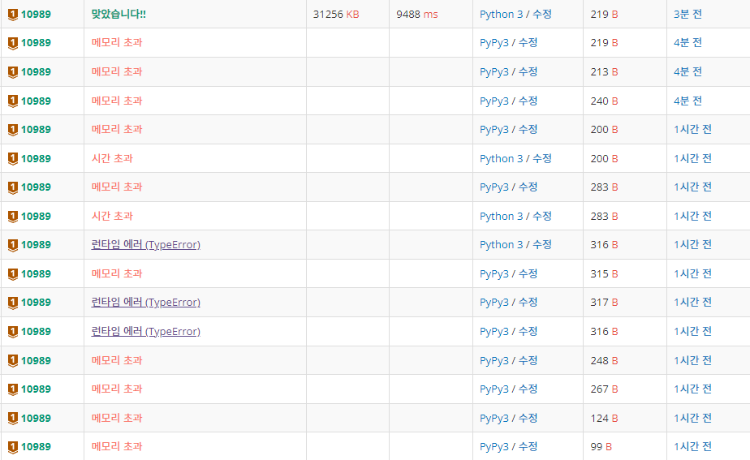Click the bronze badge in the 267 B row
This screenshot has width=750, height=460.
13,389
